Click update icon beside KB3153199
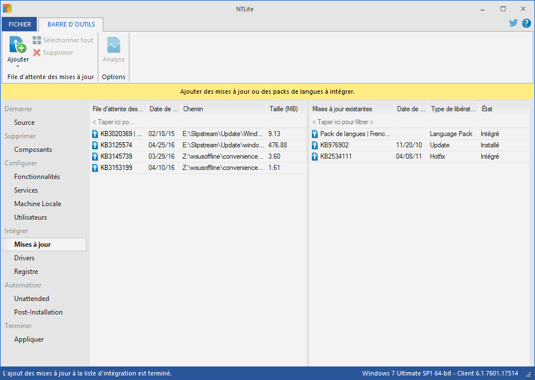 95,168
